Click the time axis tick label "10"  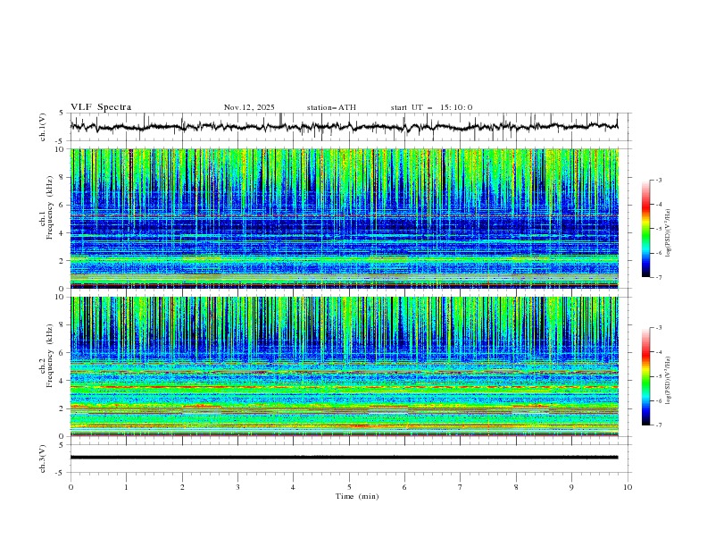point(628,487)
